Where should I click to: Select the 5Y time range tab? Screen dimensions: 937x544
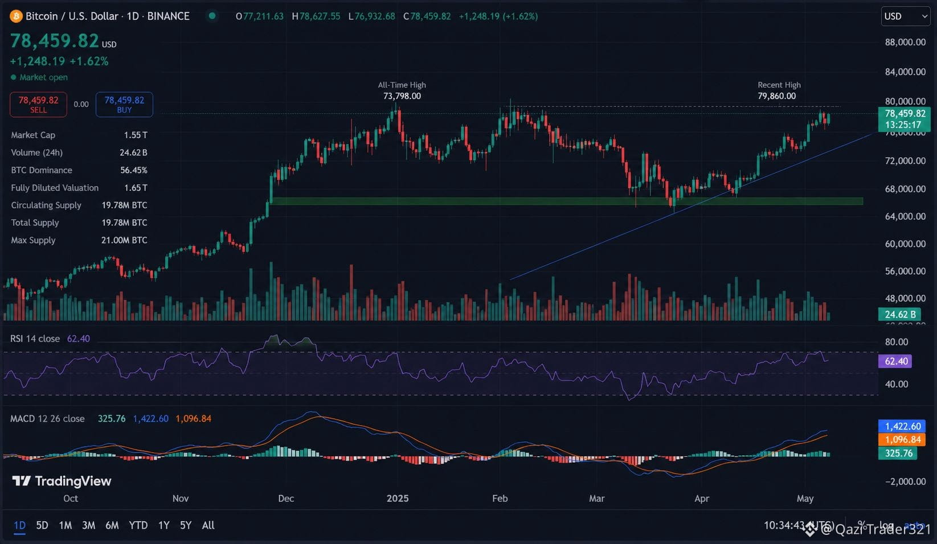pos(186,525)
